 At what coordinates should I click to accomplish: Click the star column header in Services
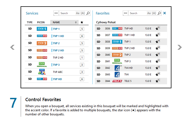[82, 22]
